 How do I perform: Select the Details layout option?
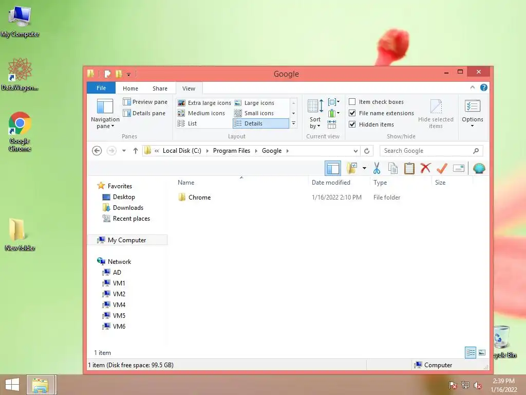[260, 123]
